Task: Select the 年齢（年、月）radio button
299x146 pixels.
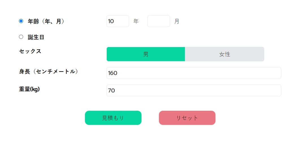Action: pos(21,21)
